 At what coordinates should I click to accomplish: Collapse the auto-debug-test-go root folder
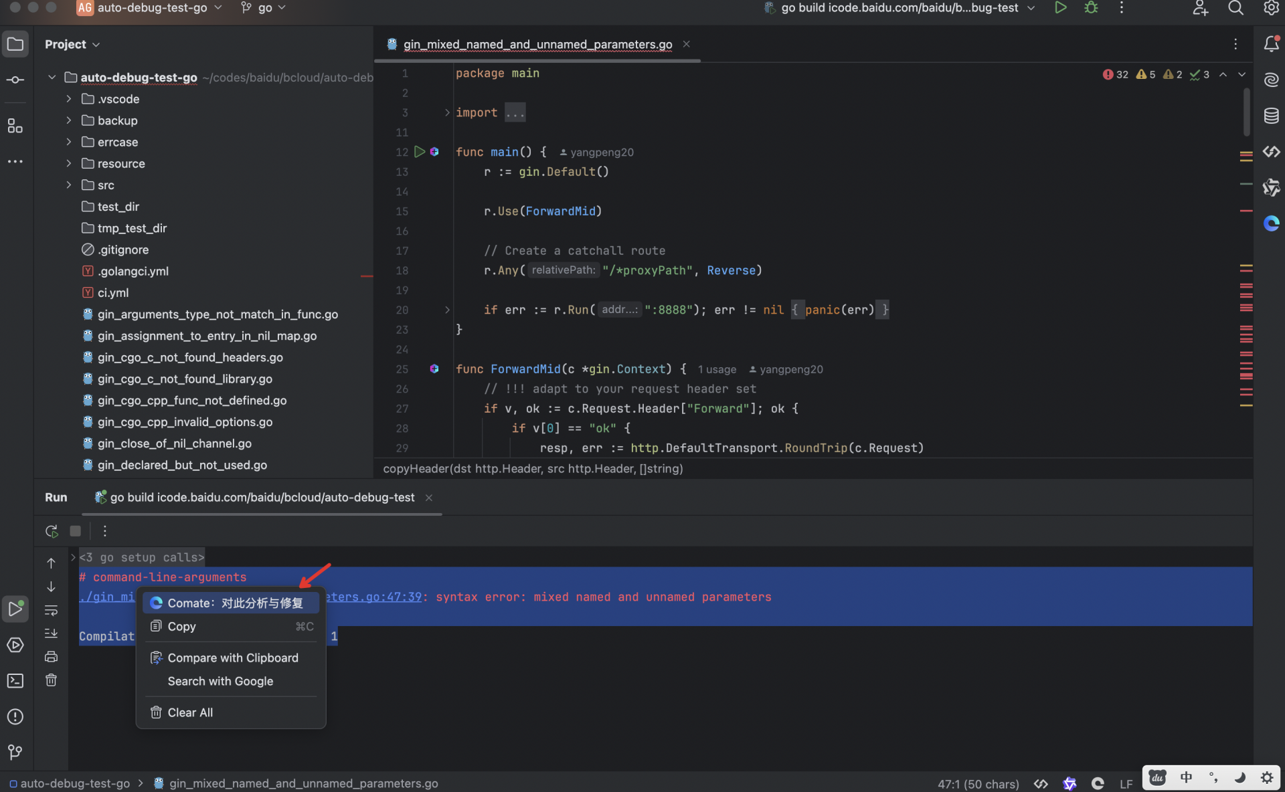click(52, 78)
